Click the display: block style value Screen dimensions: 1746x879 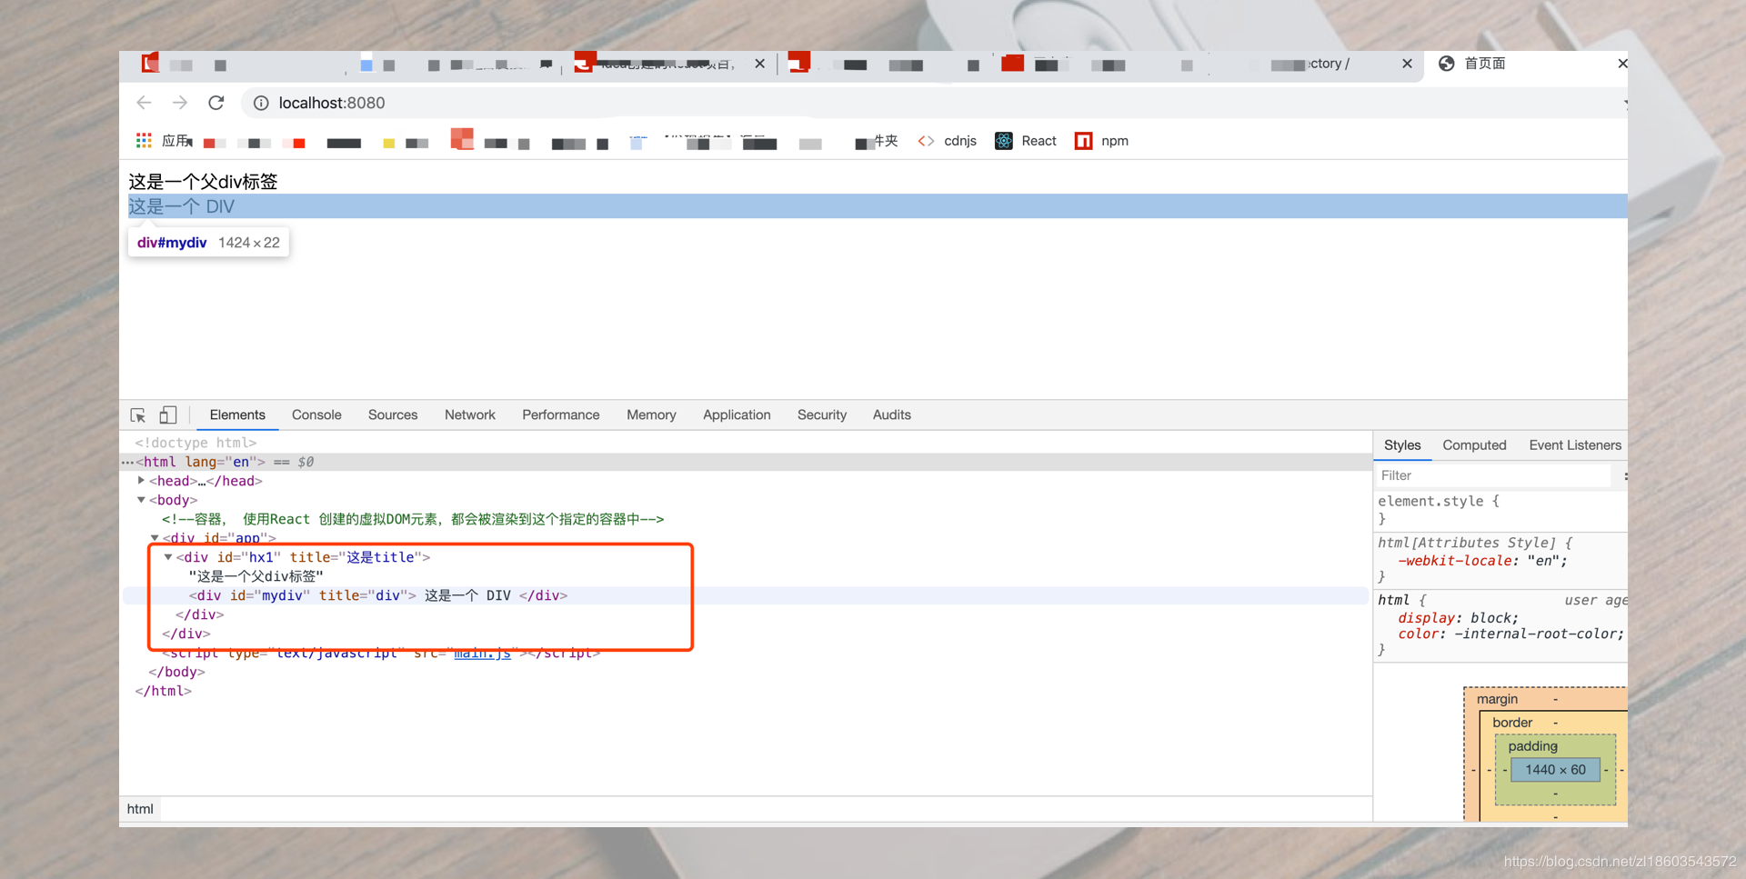coord(1494,617)
